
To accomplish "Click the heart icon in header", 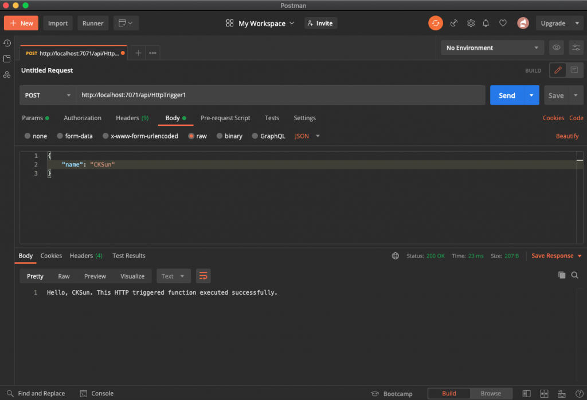I will pyautogui.click(x=503, y=23).
